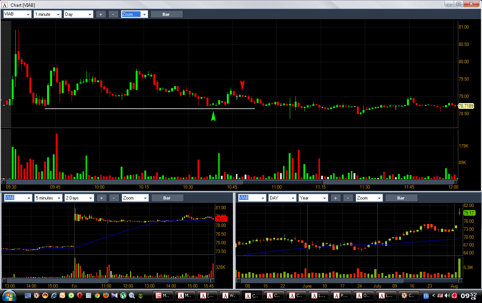Switch to the "O.." taskbar window
The image size is (482, 303).
tap(363, 295)
